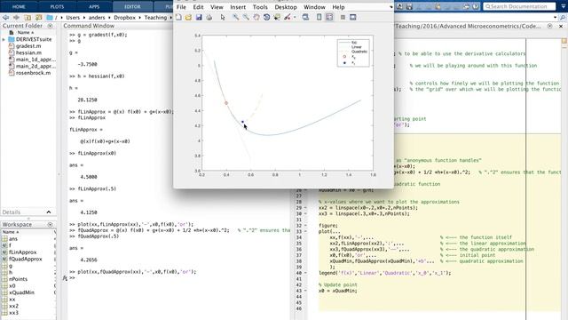This screenshot has width=568, height=320.
Task: Activate the Zoom In magnifier tool
Action: (235, 17)
